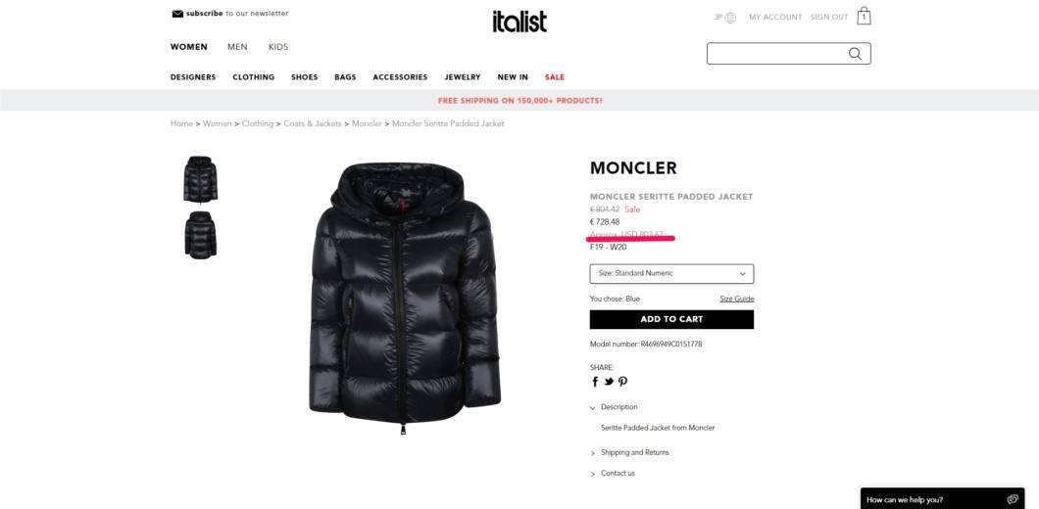Share on Pinterest icon
The height and width of the screenshot is (509, 1039).
pyautogui.click(x=622, y=381)
